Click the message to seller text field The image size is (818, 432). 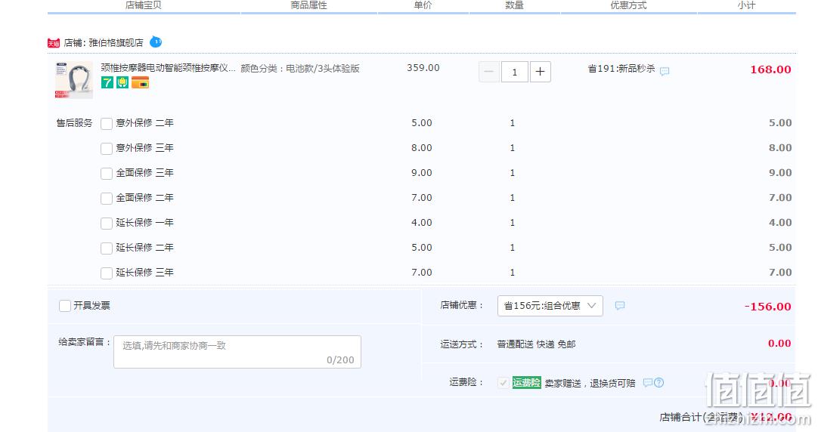(237, 352)
